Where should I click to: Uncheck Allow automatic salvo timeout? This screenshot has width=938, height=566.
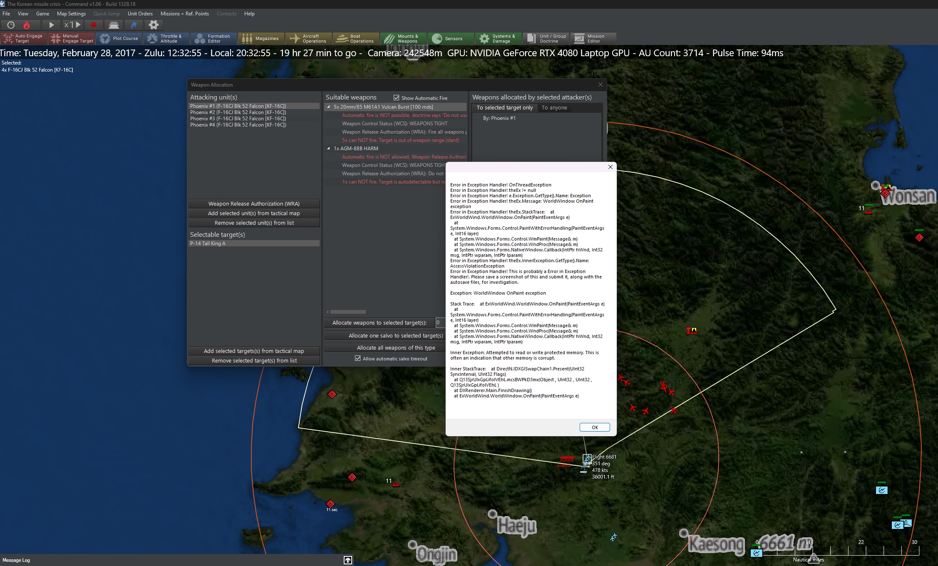click(x=357, y=358)
